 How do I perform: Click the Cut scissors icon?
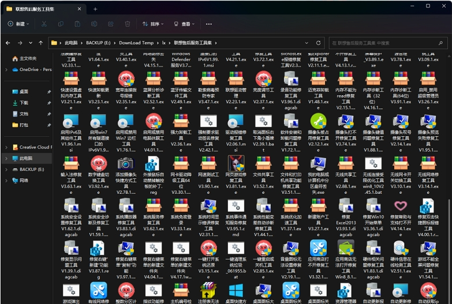pos(44,24)
